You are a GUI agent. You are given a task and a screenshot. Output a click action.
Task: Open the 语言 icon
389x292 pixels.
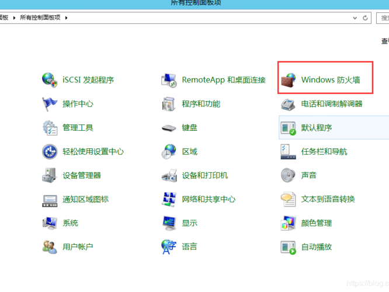point(169,247)
